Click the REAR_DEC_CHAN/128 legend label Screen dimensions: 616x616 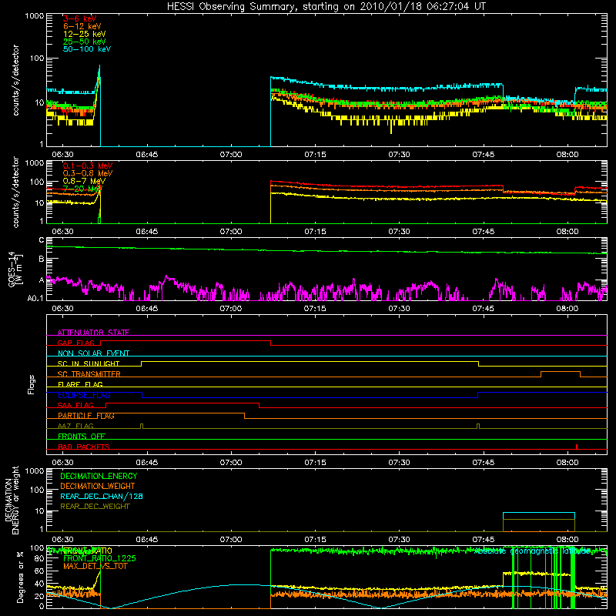[x=102, y=496]
